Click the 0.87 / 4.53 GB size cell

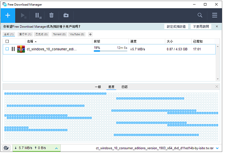point(177,49)
